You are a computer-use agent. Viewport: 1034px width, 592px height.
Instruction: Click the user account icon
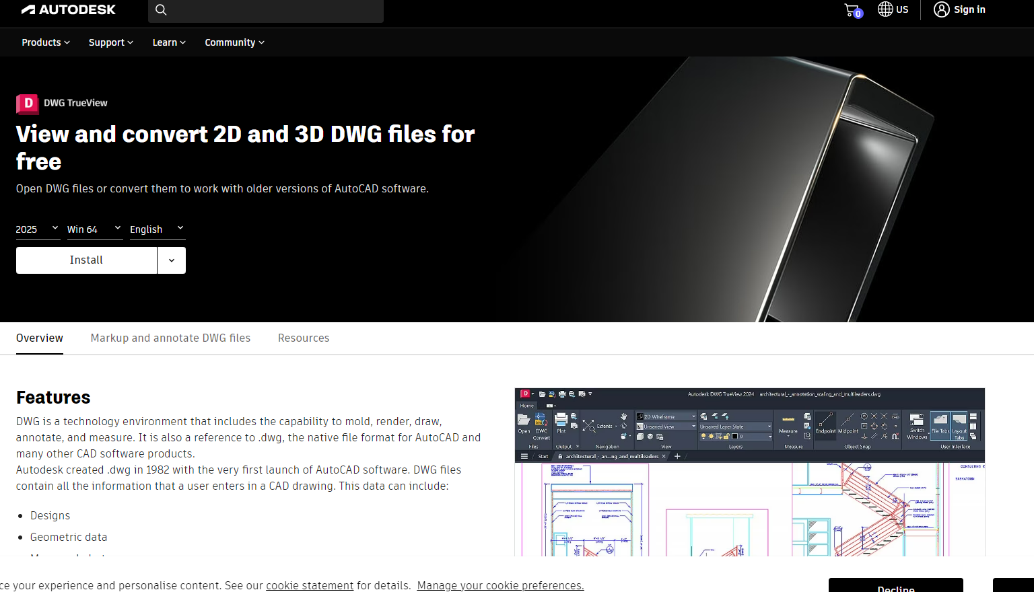tap(941, 9)
